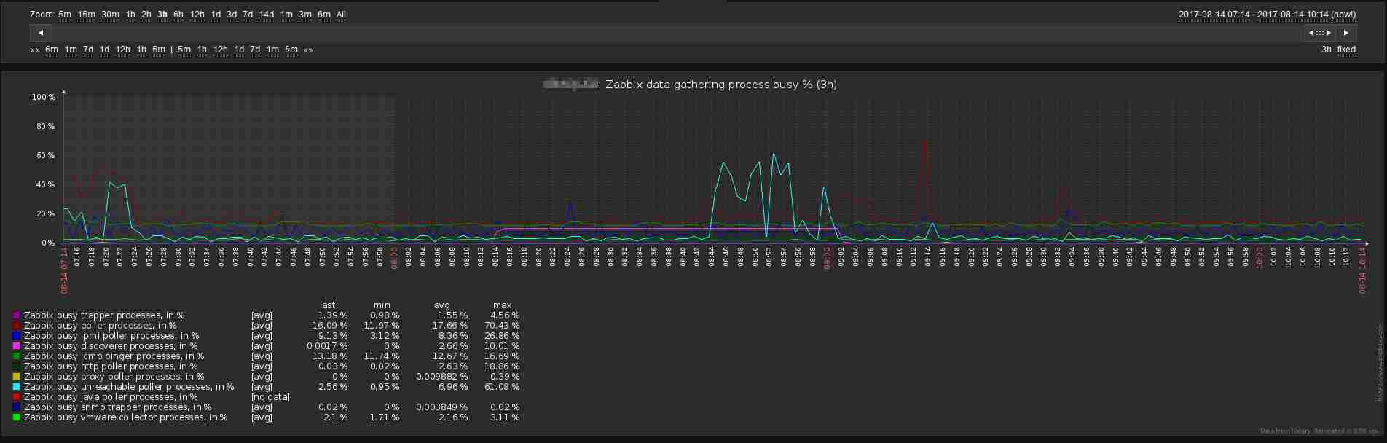Image resolution: width=1387 pixels, height=443 pixels.
Task: Click snmp trapper navy legend swatch
Action: pyautogui.click(x=16, y=407)
